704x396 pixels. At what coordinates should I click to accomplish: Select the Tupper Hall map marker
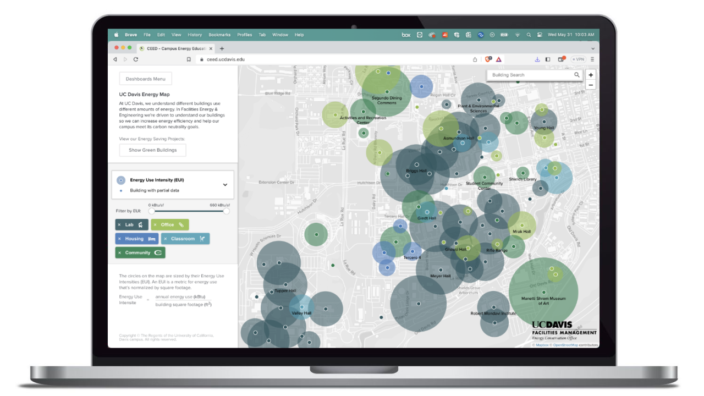click(285, 284)
